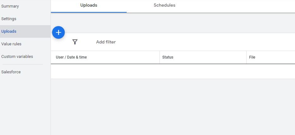Click the File column header
Image resolution: width=295 pixels, height=135 pixels.
coord(252,57)
